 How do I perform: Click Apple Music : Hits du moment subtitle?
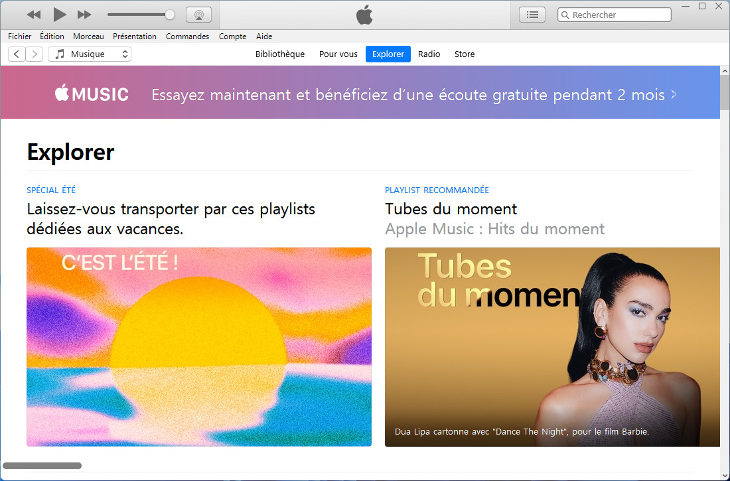click(x=494, y=229)
